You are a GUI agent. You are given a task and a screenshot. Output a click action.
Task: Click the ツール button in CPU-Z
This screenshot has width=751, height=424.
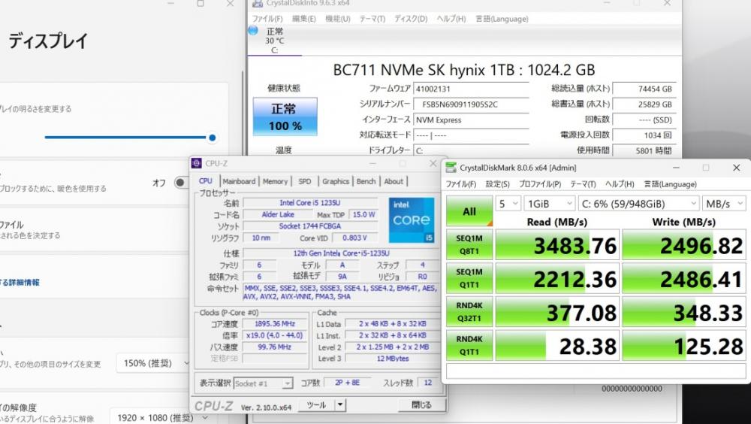(x=317, y=404)
